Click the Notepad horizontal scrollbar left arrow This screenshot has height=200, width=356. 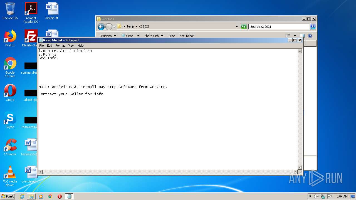pos(41,172)
